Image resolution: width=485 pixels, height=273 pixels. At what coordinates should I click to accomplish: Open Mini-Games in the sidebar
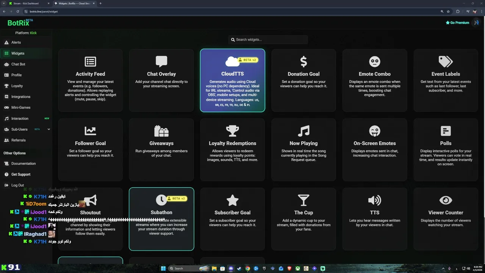pos(26,107)
